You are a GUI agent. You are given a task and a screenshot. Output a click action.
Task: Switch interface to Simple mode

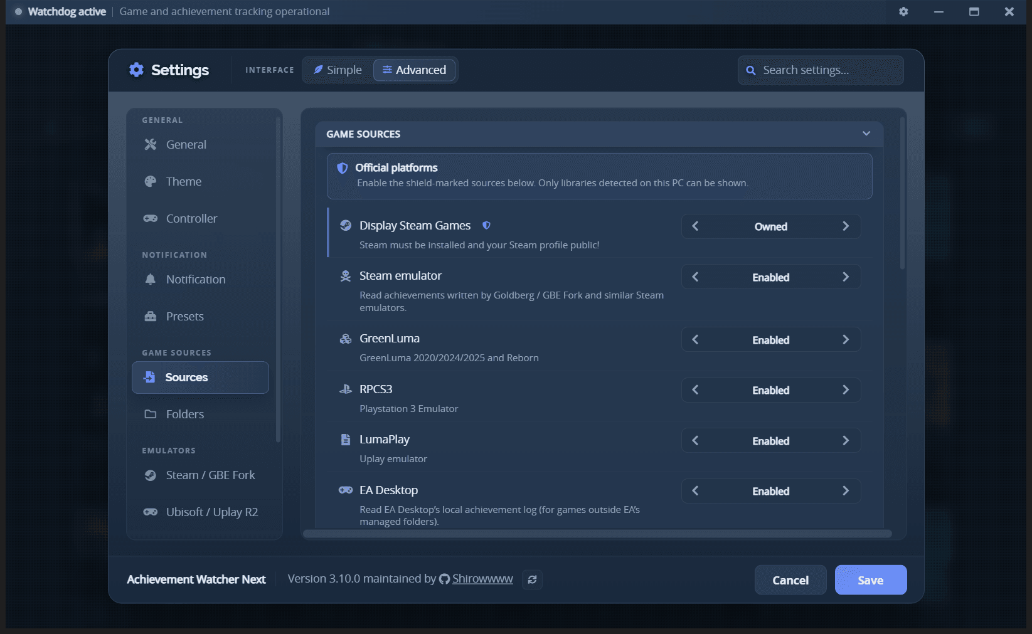tap(338, 70)
